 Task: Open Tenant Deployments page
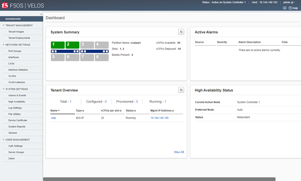click(x=19, y=38)
